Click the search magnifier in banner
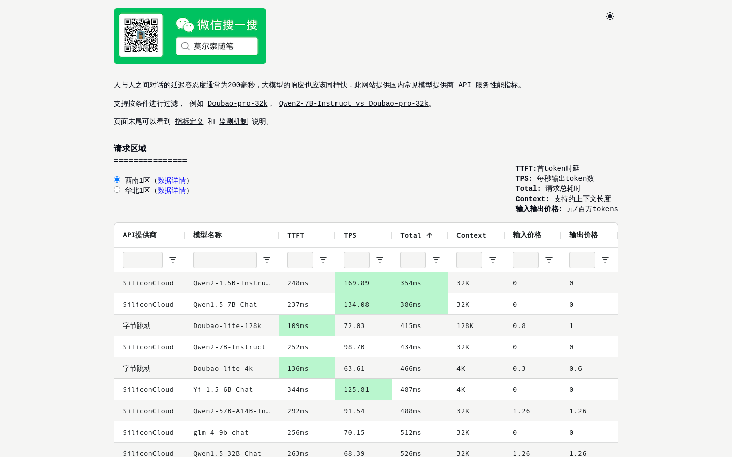Viewport: 732px width, 457px height. [x=186, y=46]
